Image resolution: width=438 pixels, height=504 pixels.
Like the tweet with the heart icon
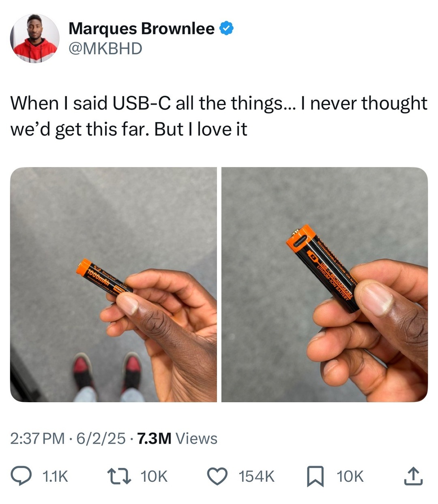point(218,476)
